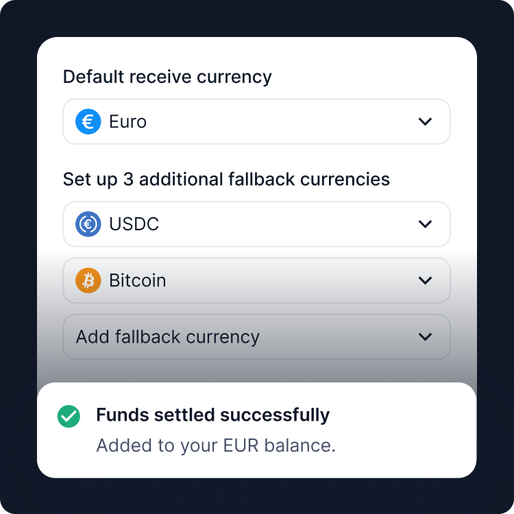
Task: Click the 'Funds settled successfully' notification title
Action: (212, 415)
